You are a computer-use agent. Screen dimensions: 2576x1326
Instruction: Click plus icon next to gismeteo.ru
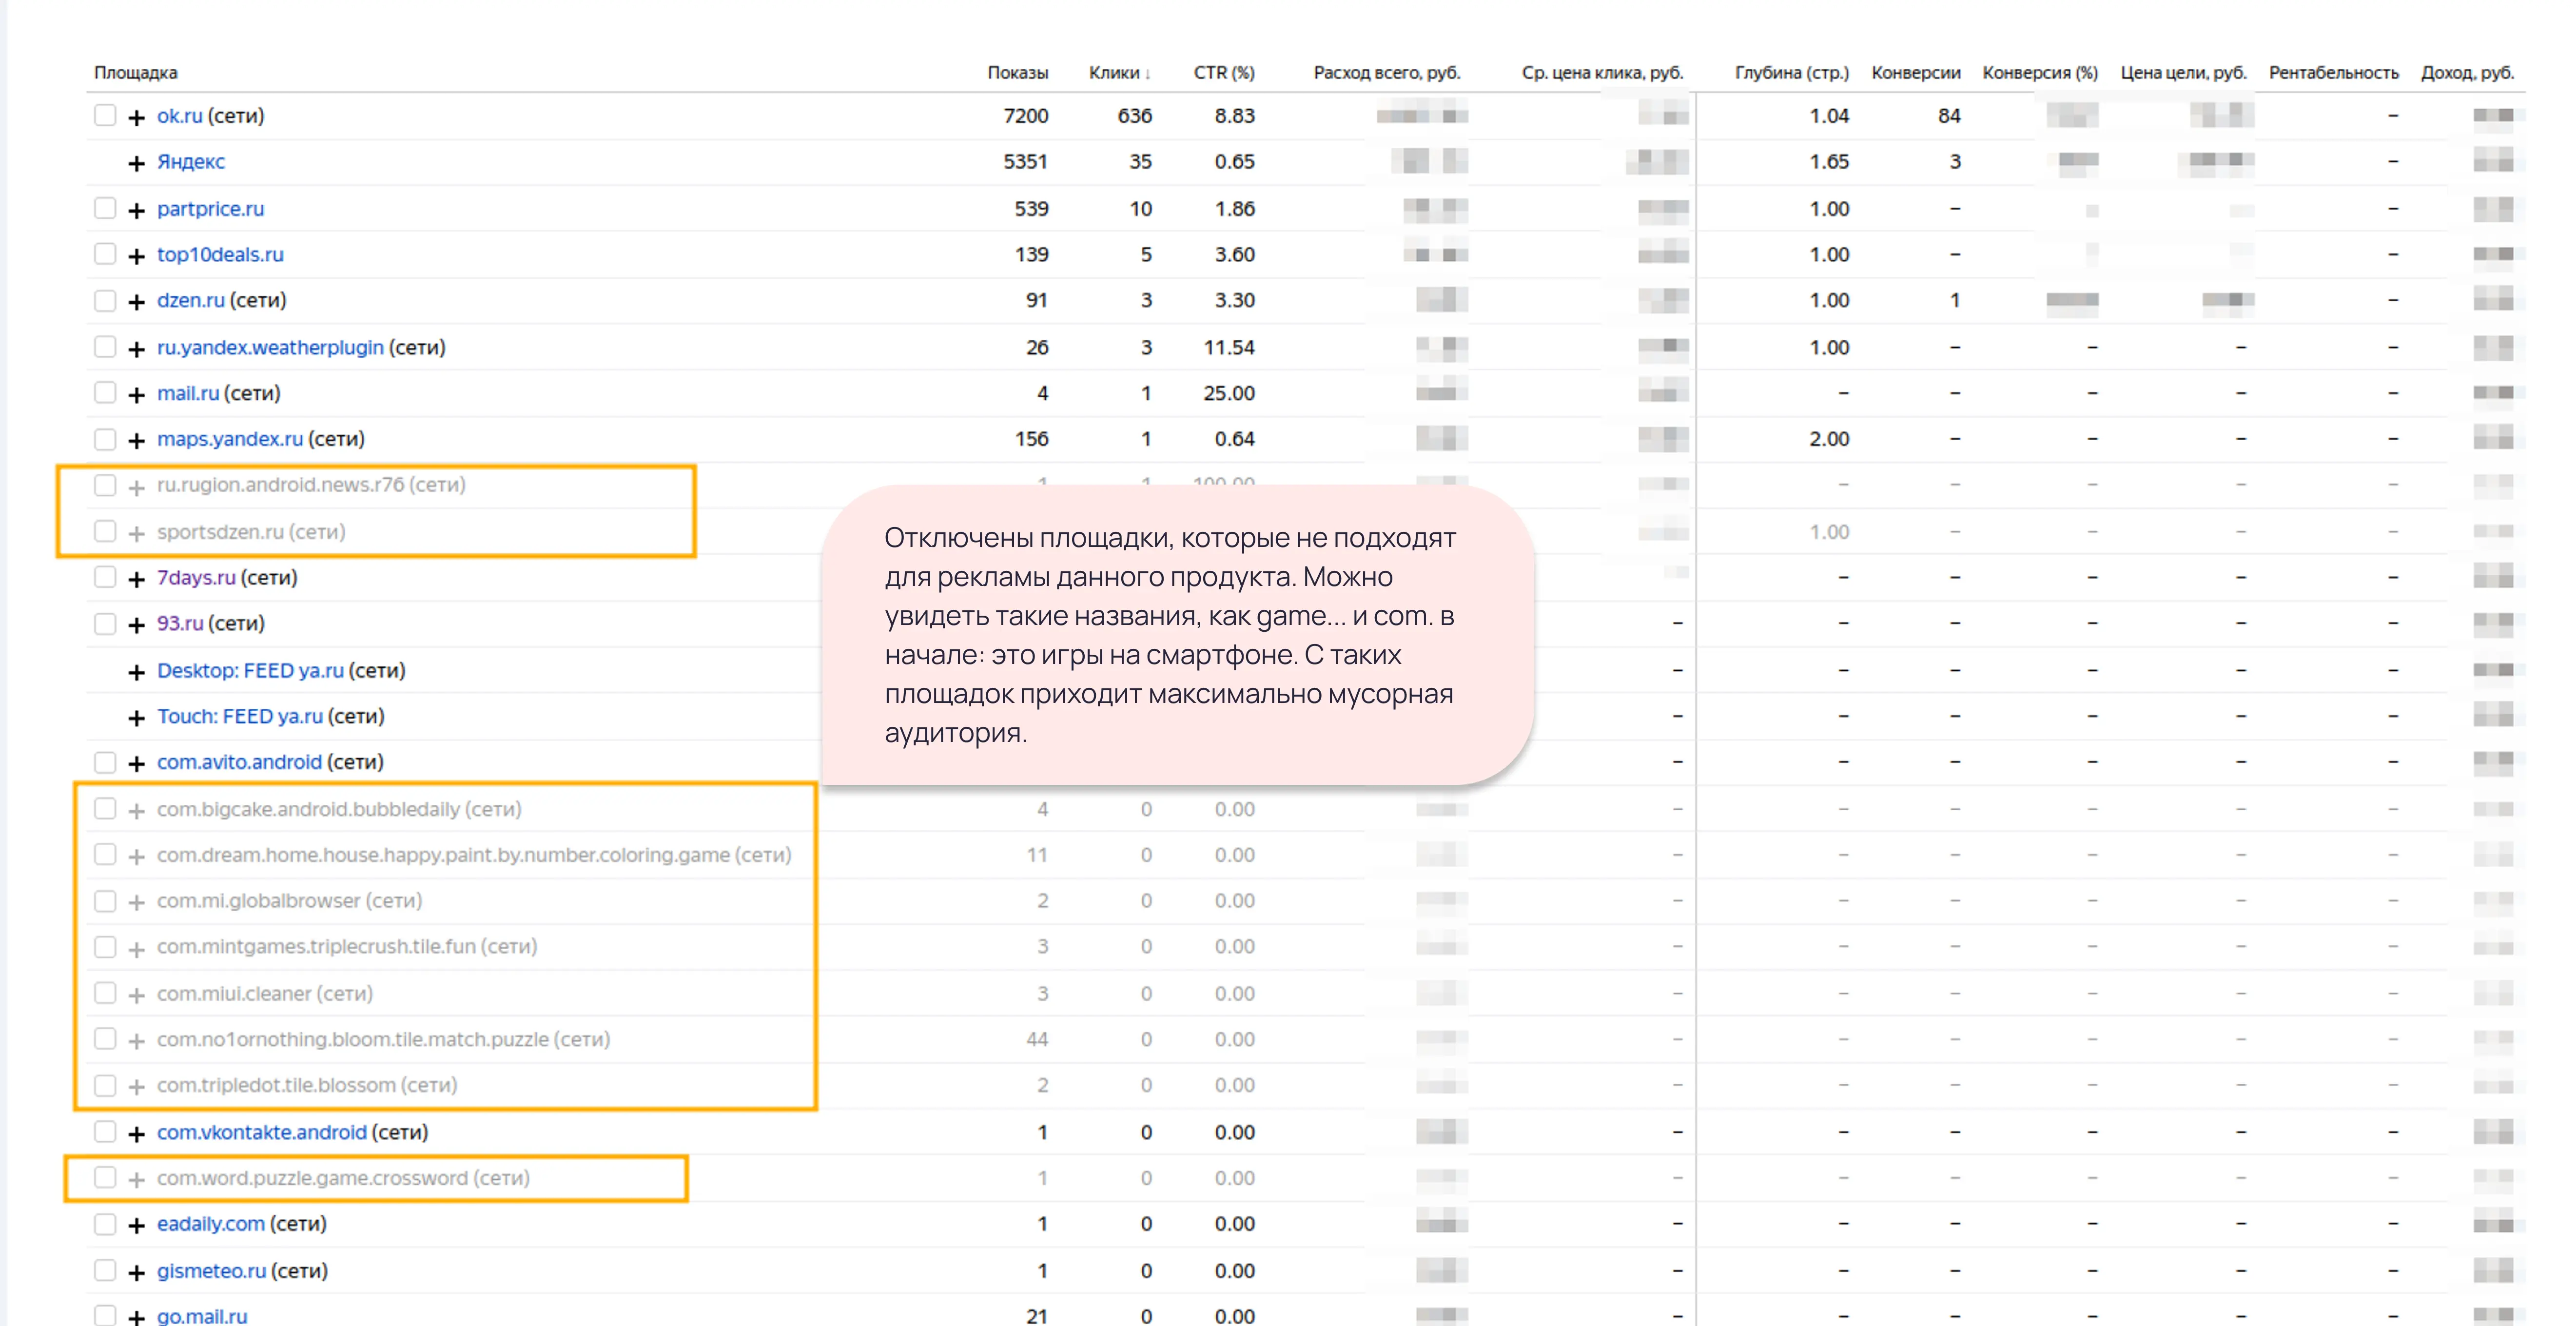tap(137, 1272)
